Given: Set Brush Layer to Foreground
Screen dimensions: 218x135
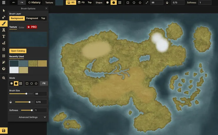Looking at the screenshot, I should tap(32, 18).
